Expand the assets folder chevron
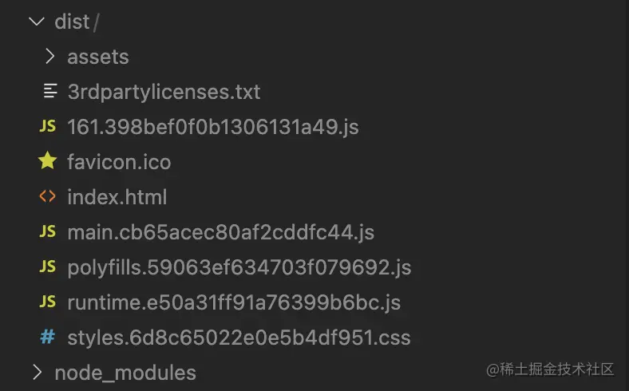The image size is (629, 391). point(49,56)
